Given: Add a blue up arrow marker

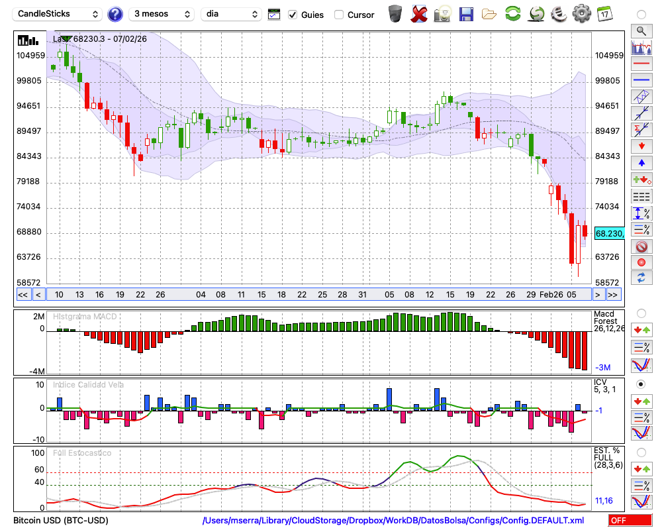Looking at the screenshot, I should (641, 163).
